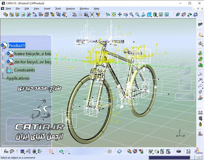Click the Normal View icon
The height and width of the screenshot is (160, 204).
click(143, 14)
